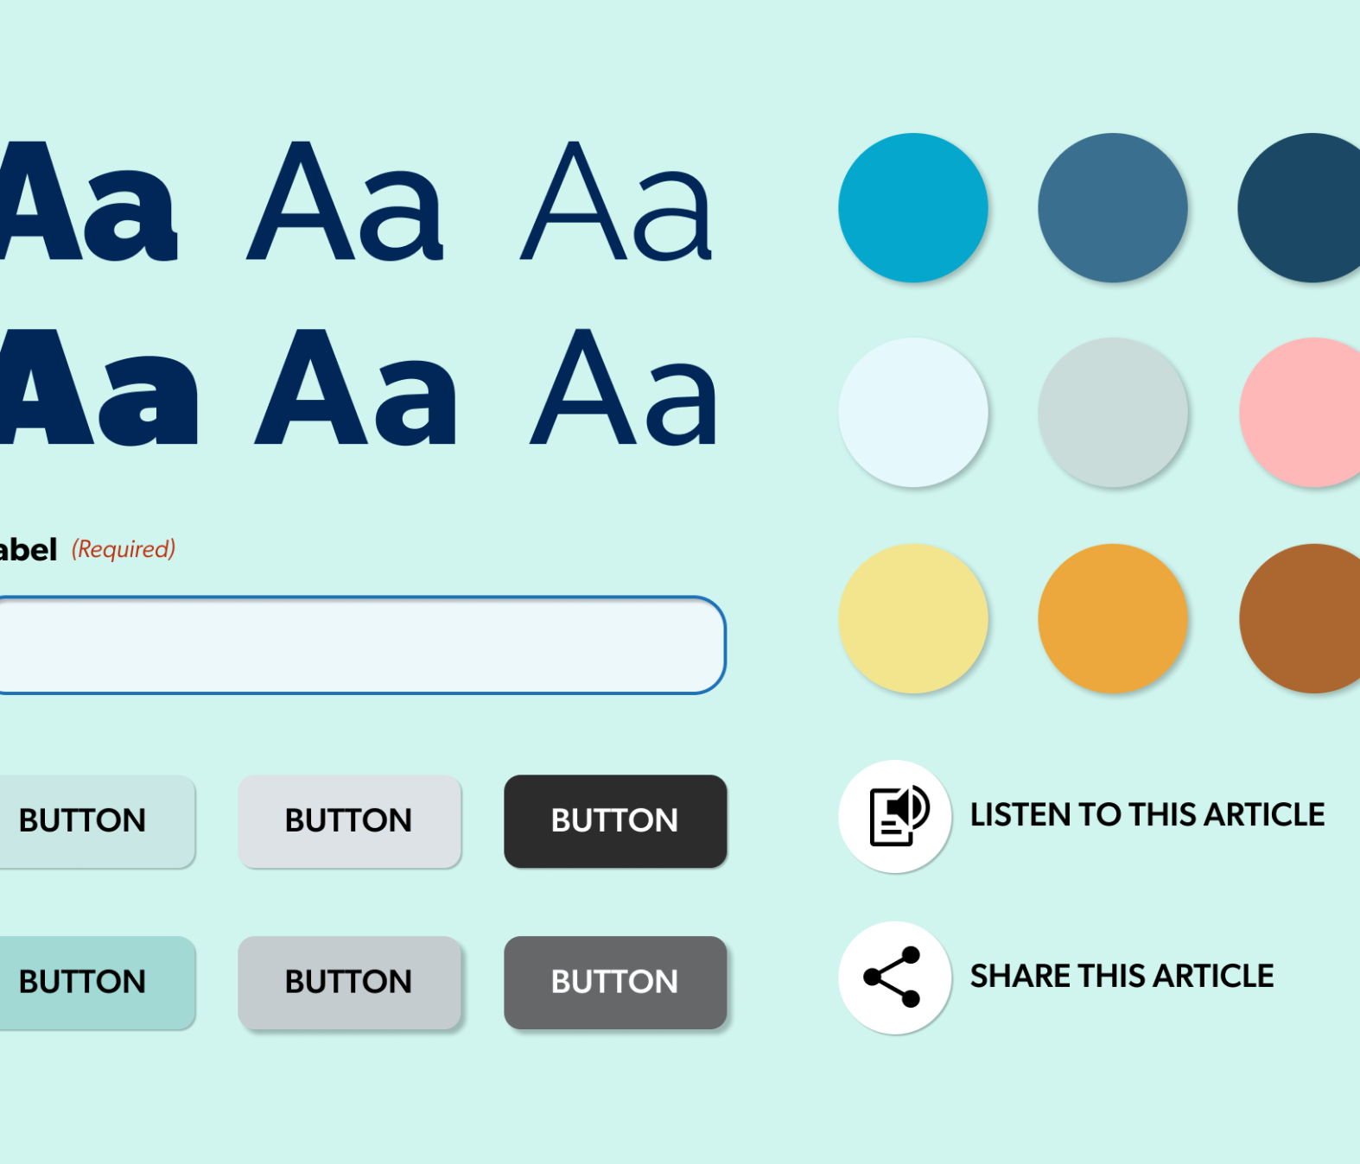The height and width of the screenshot is (1164, 1360).
Task: Click the Share this article icon
Action: click(x=895, y=977)
